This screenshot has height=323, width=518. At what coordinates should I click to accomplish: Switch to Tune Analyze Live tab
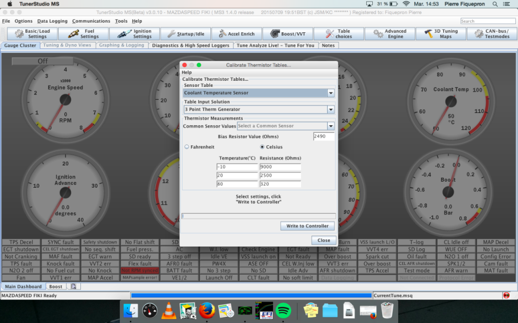pos(276,45)
